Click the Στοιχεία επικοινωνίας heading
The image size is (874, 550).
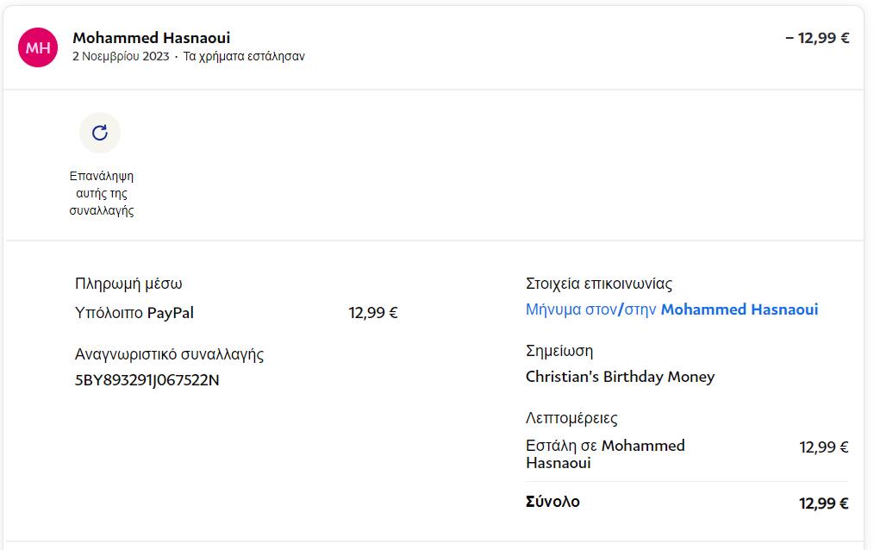tap(598, 284)
